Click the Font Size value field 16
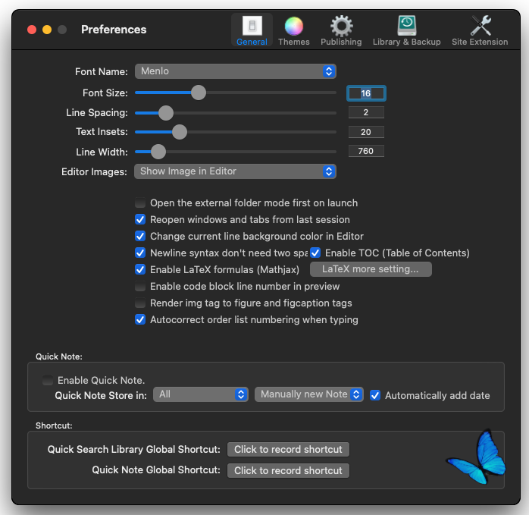Screen dimensions: 529x515 tap(366, 93)
